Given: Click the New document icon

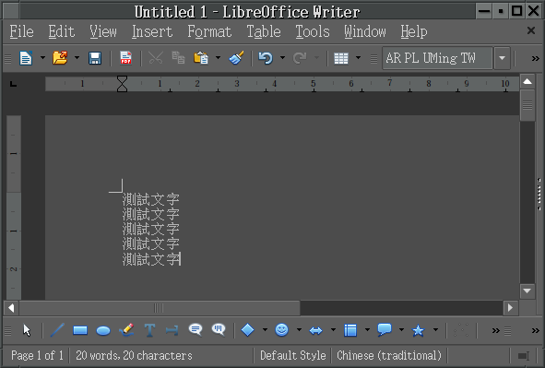Looking at the screenshot, I should (x=26, y=58).
